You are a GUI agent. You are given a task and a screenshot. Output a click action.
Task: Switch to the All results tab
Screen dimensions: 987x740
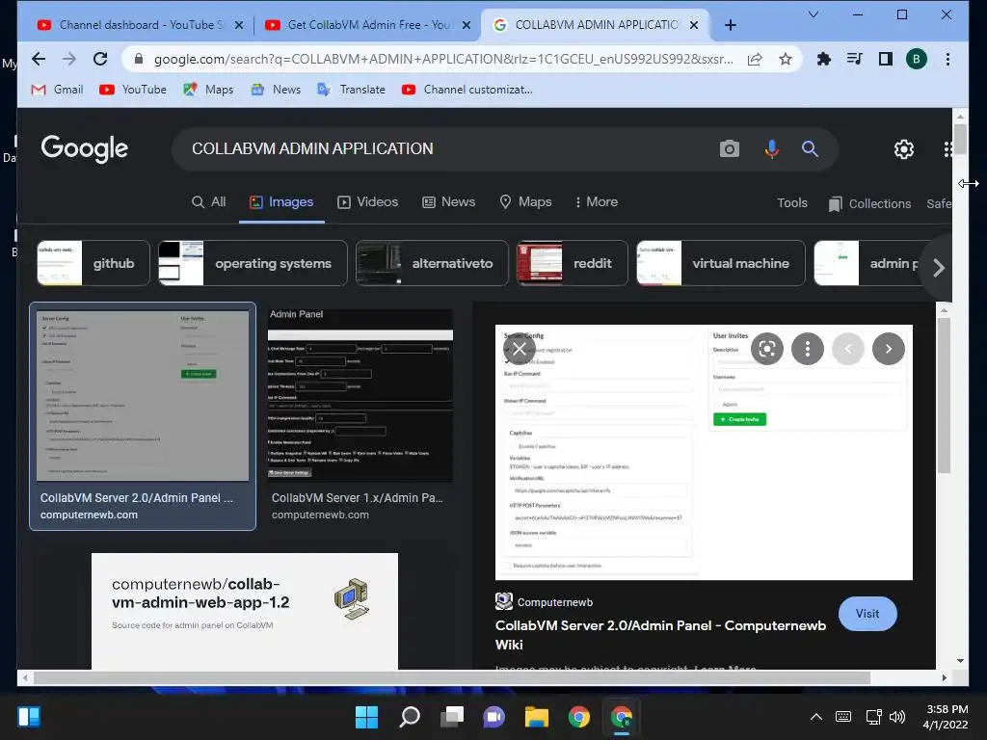208,202
